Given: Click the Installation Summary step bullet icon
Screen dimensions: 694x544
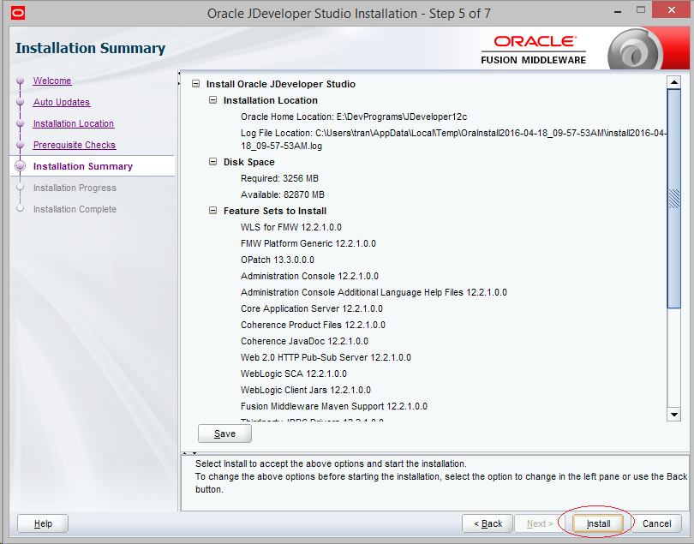Looking at the screenshot, I should (20, 166).
